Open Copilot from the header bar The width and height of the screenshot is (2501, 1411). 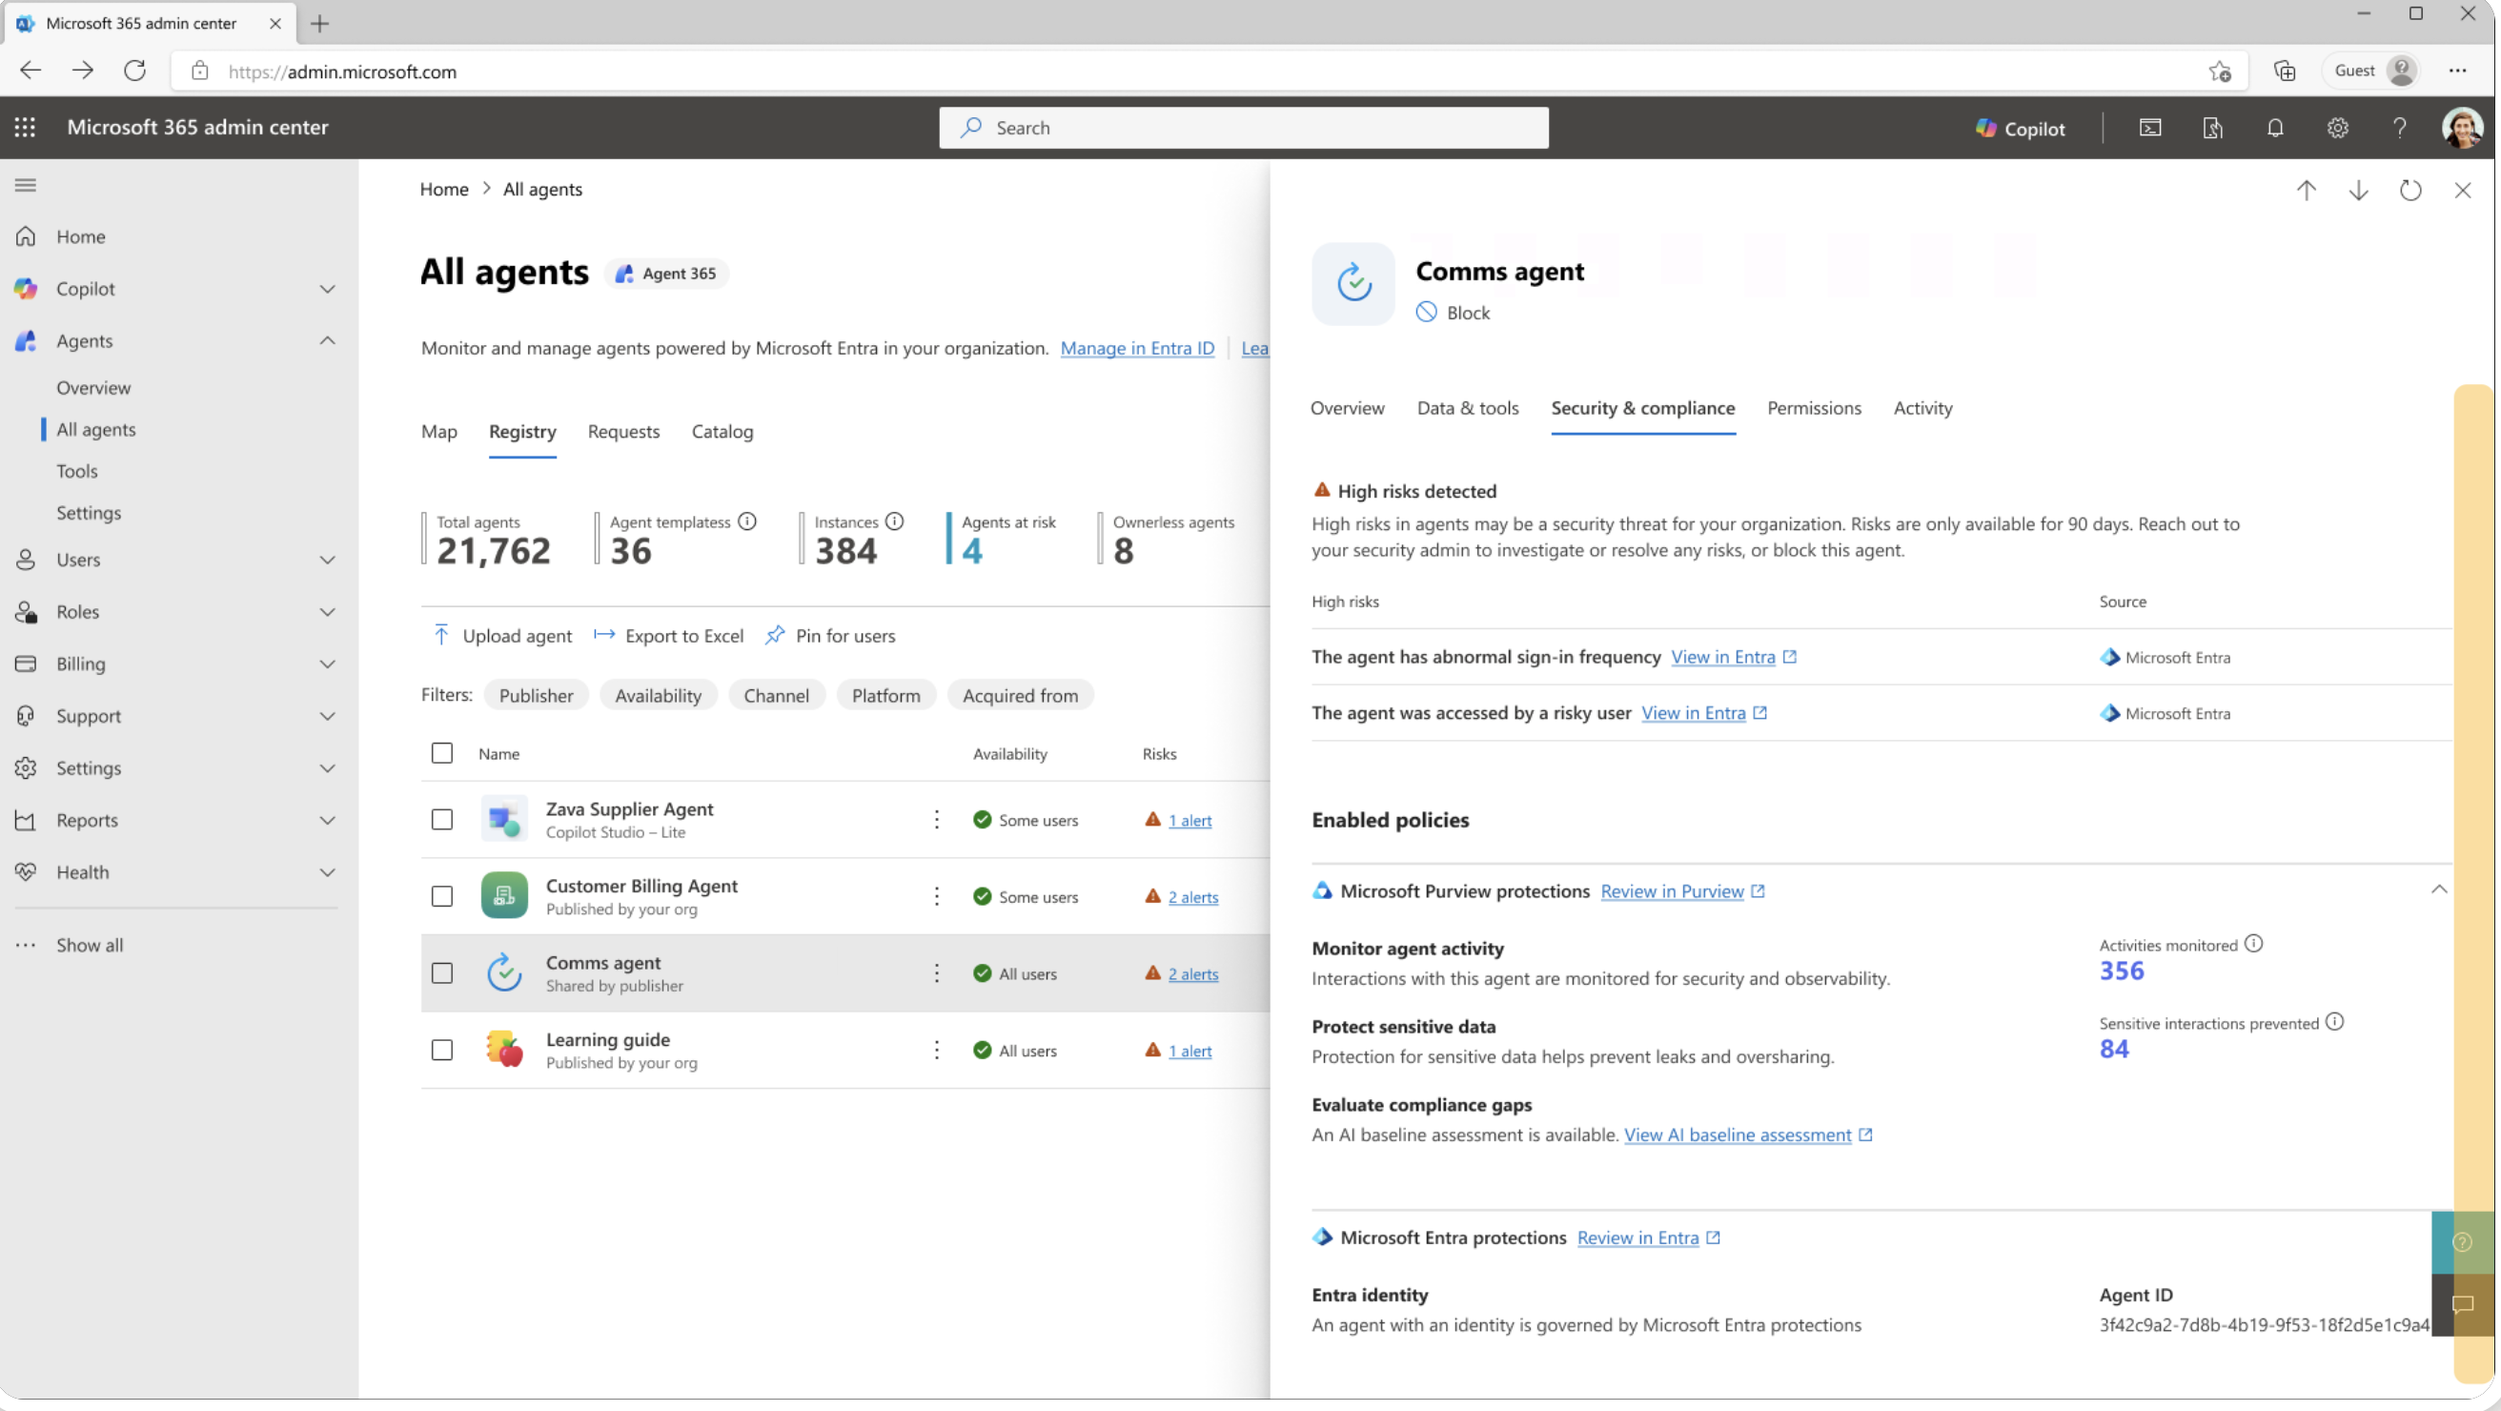[x=2021, y=128]
